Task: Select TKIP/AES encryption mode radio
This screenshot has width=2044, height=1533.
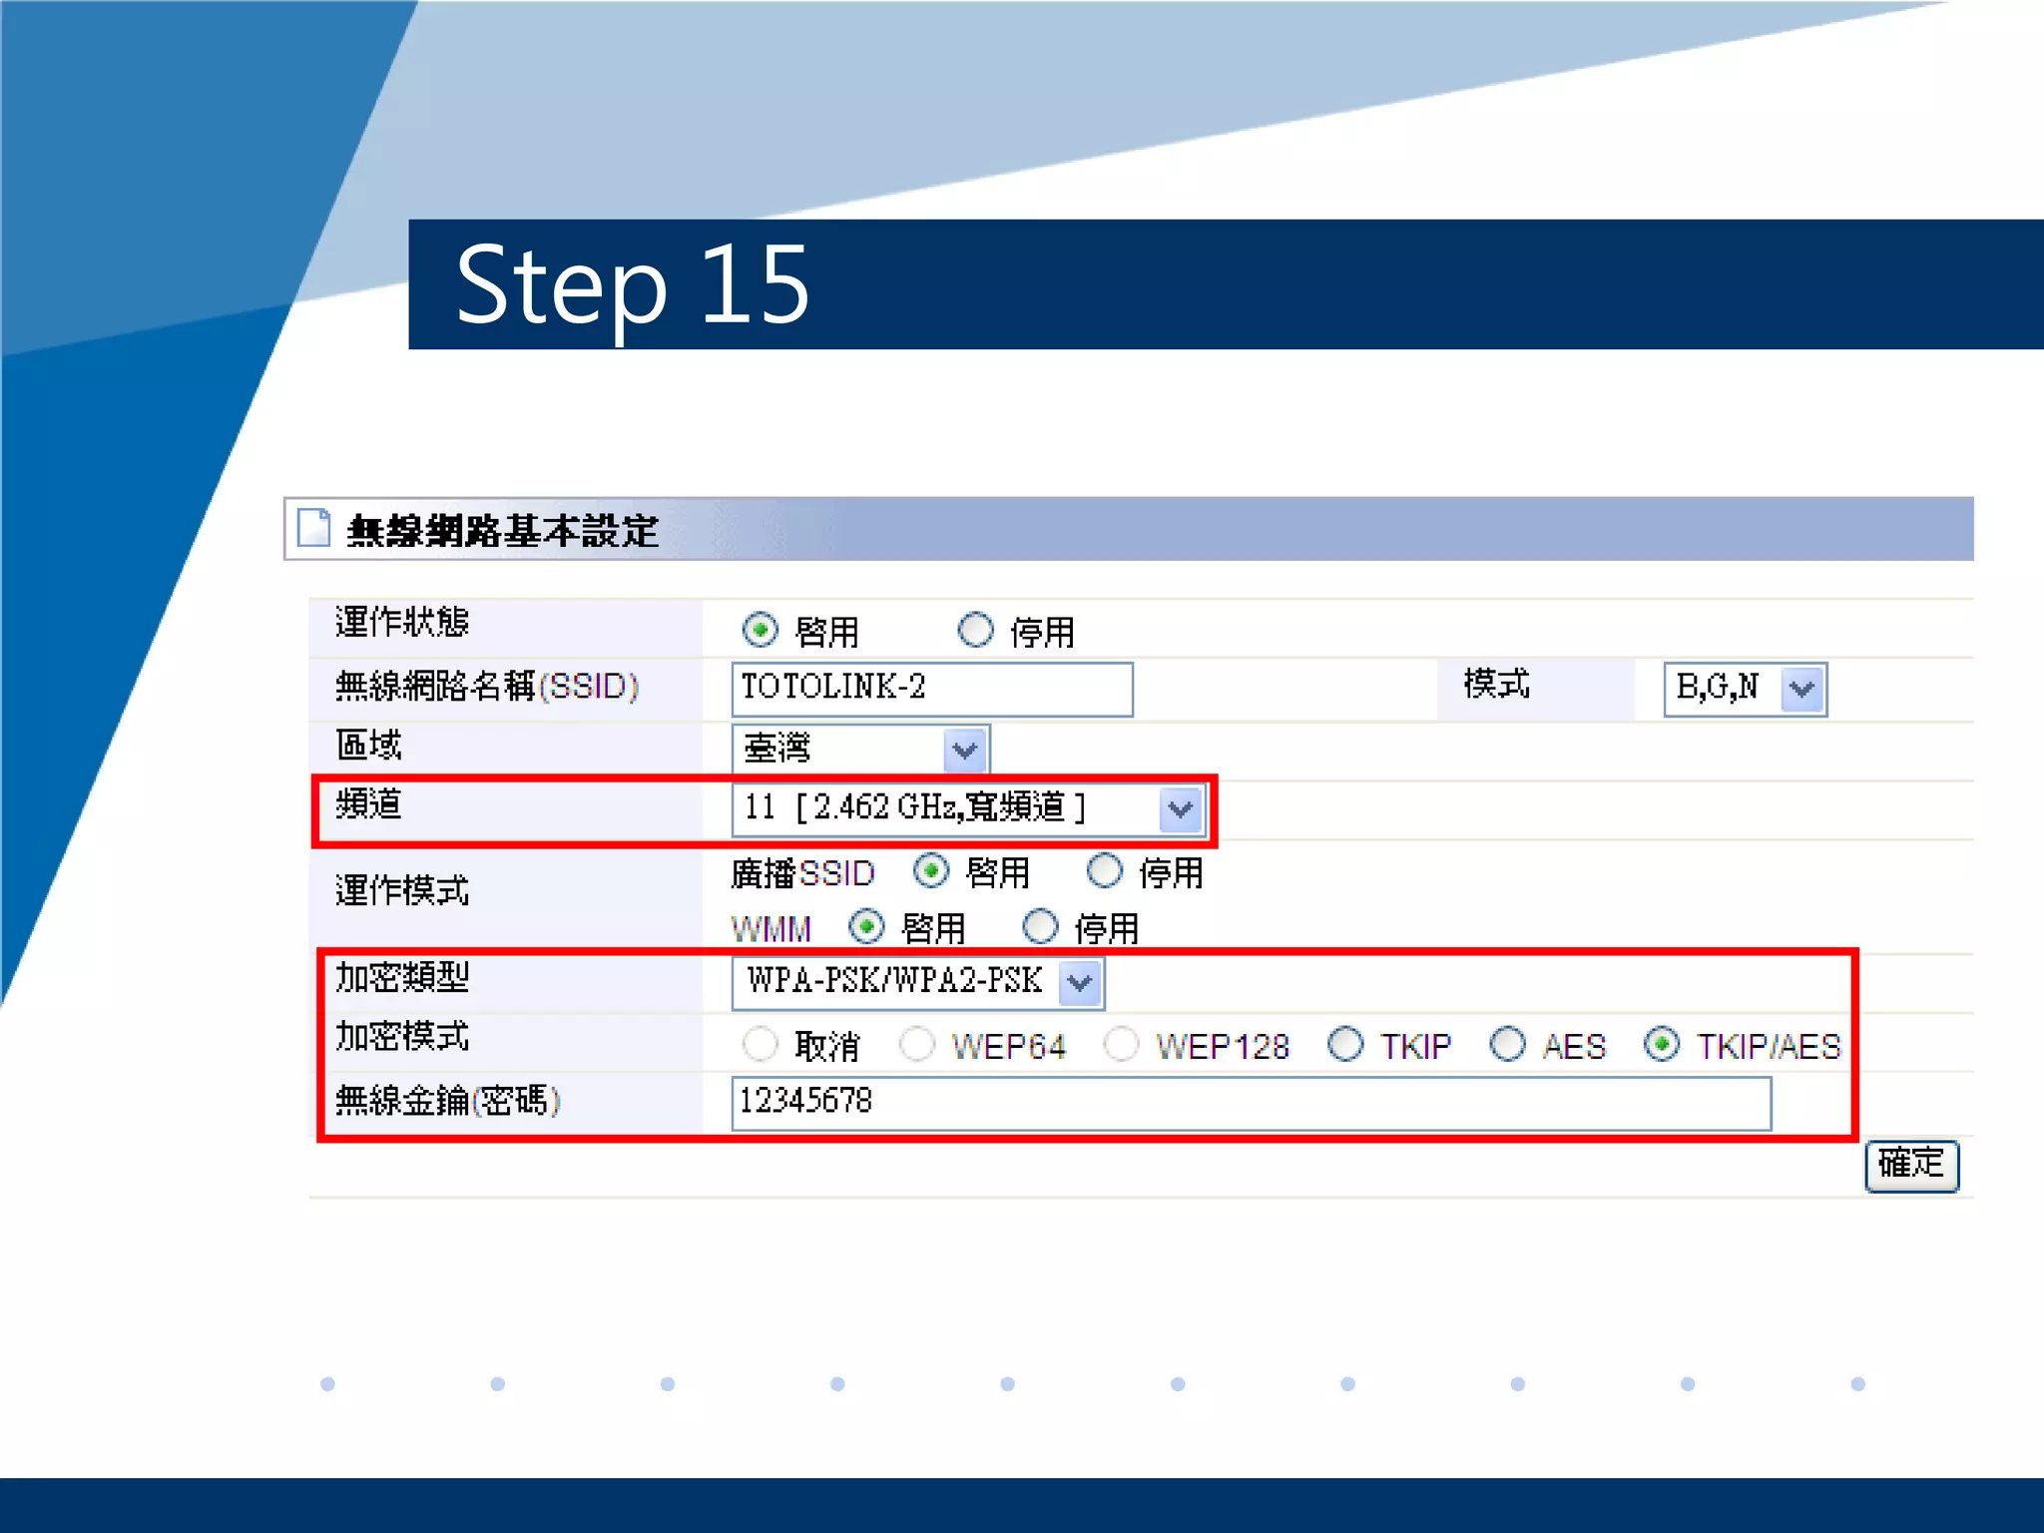Action: click(1662, 1045)
